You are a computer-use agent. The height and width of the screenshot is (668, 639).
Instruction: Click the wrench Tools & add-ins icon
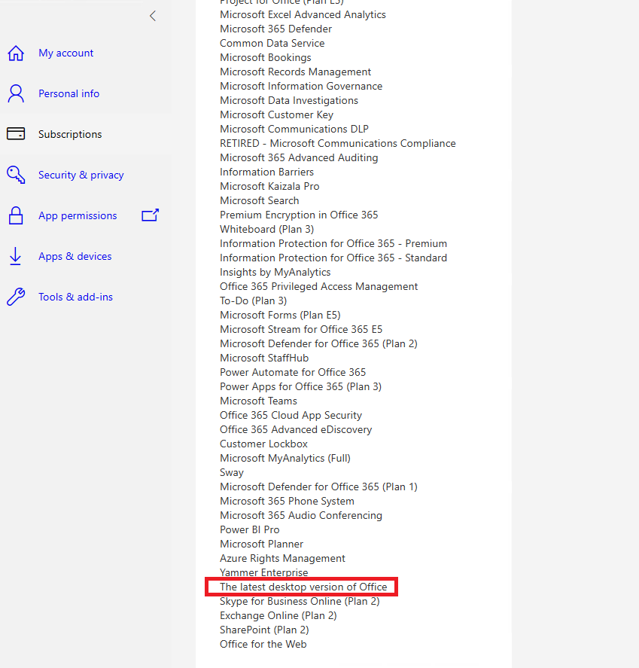click(x=16, y=297)
